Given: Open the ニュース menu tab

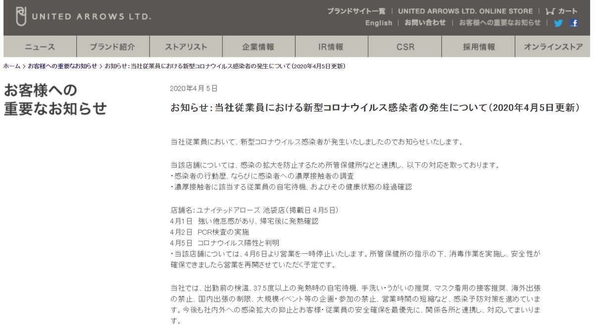Looking at the screenshot, I should (x=40, y=47).
